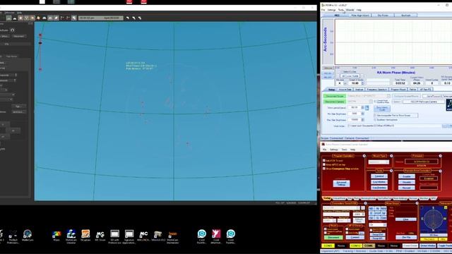Open Program Operation help icon
This screenshot has height=254, width=452.
click(x=364, y=156)
